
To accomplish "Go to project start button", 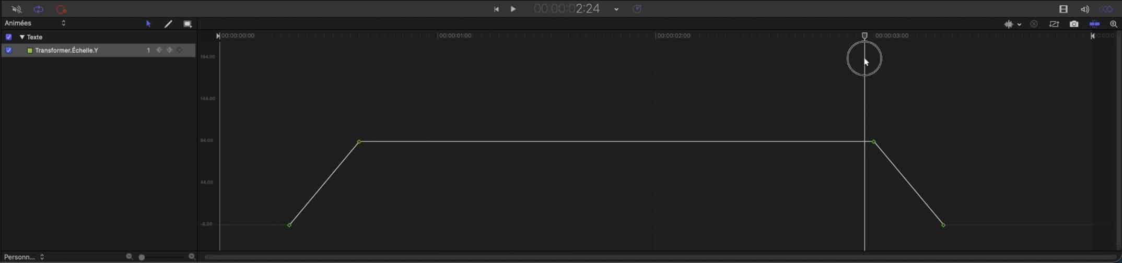I will (496, 9).
